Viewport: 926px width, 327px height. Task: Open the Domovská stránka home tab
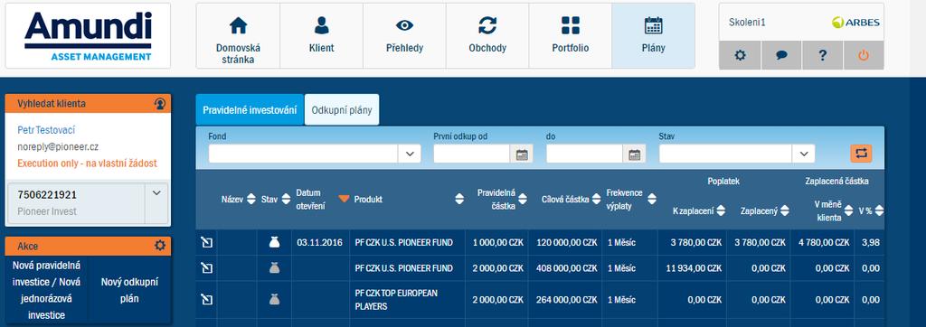(x=238, y=36)
